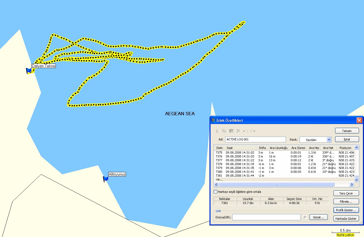
Task: Click the table's scroll-down arrow
Action: click(357, 180)
